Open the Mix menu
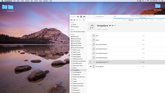Screen dimensions: 165x93 [32, 1]
